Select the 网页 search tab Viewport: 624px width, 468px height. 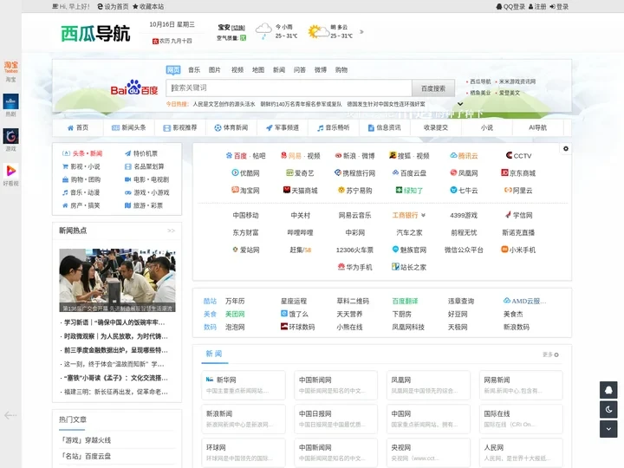173,70
